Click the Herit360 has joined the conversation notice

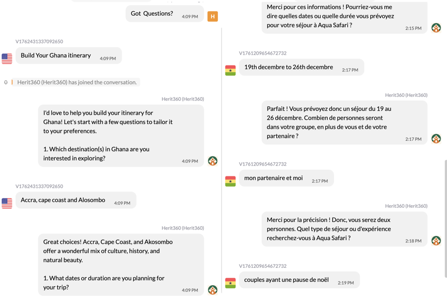coord(77,82)
